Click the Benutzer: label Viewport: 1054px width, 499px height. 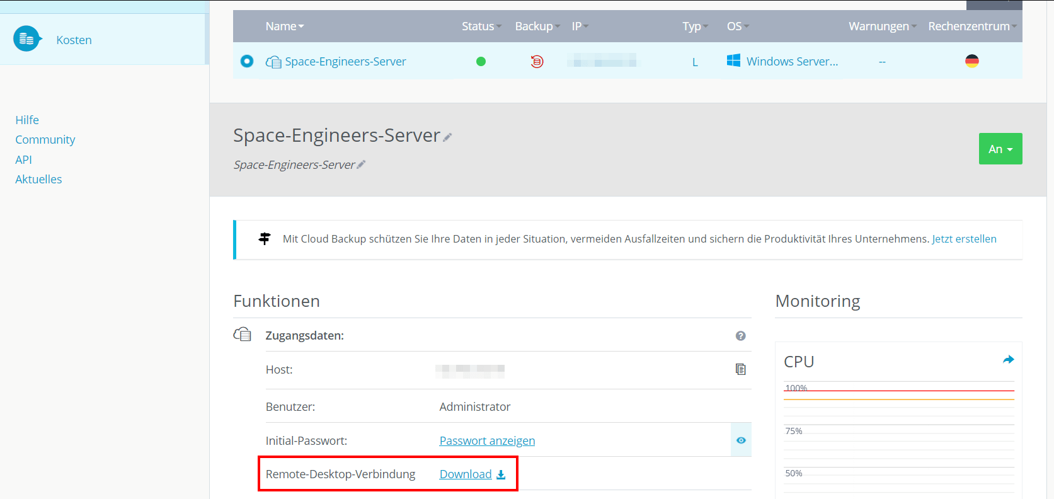coord(290,407)
